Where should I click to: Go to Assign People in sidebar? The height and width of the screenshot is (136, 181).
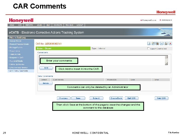pos(15,41)
